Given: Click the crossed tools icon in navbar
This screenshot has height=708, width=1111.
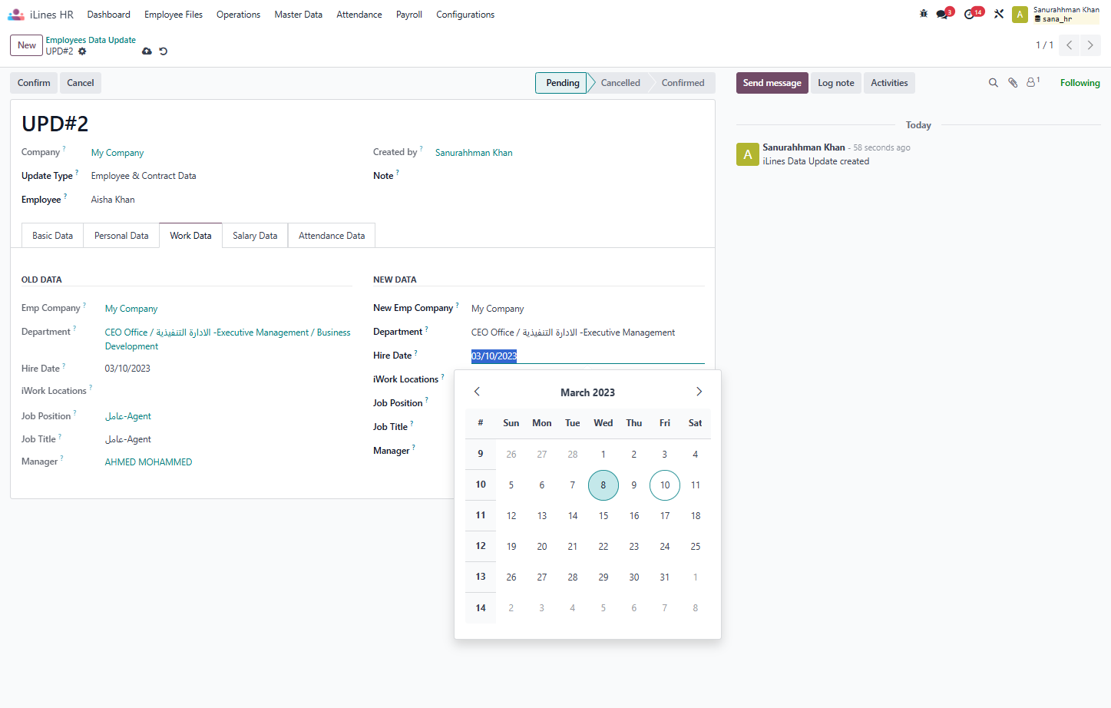Looking at the screenshot, I should click(999, 14).
